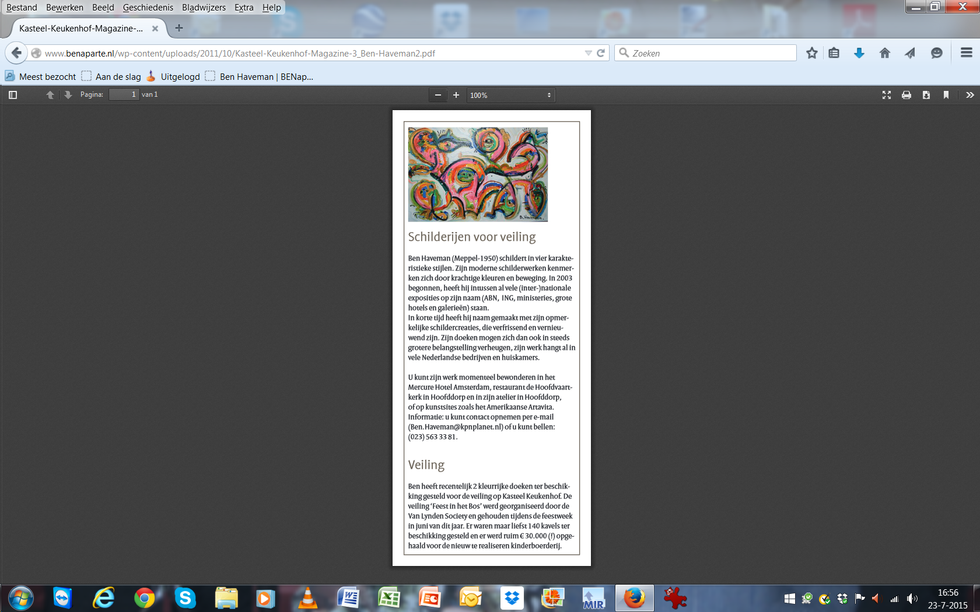This screenshot has width=980, height=612.
Task: Open Google Chrome from taskbar
Action: 145,598
